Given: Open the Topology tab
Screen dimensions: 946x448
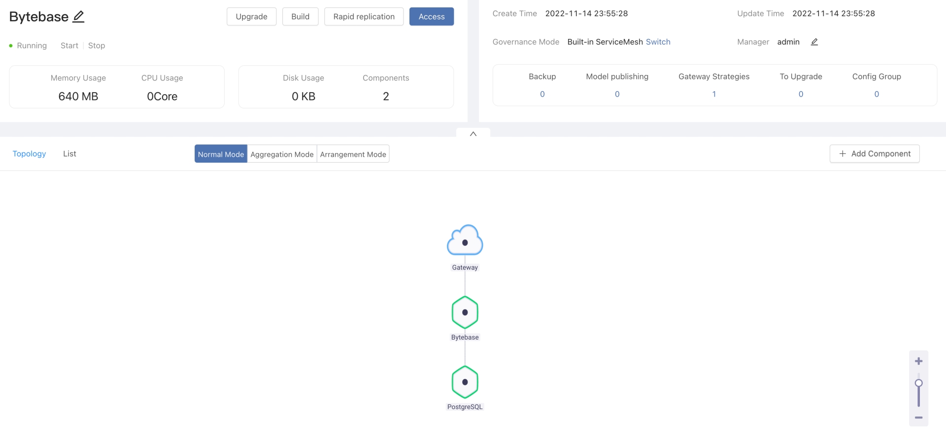Looking at the screenshot, I should [x=29, y=154].
